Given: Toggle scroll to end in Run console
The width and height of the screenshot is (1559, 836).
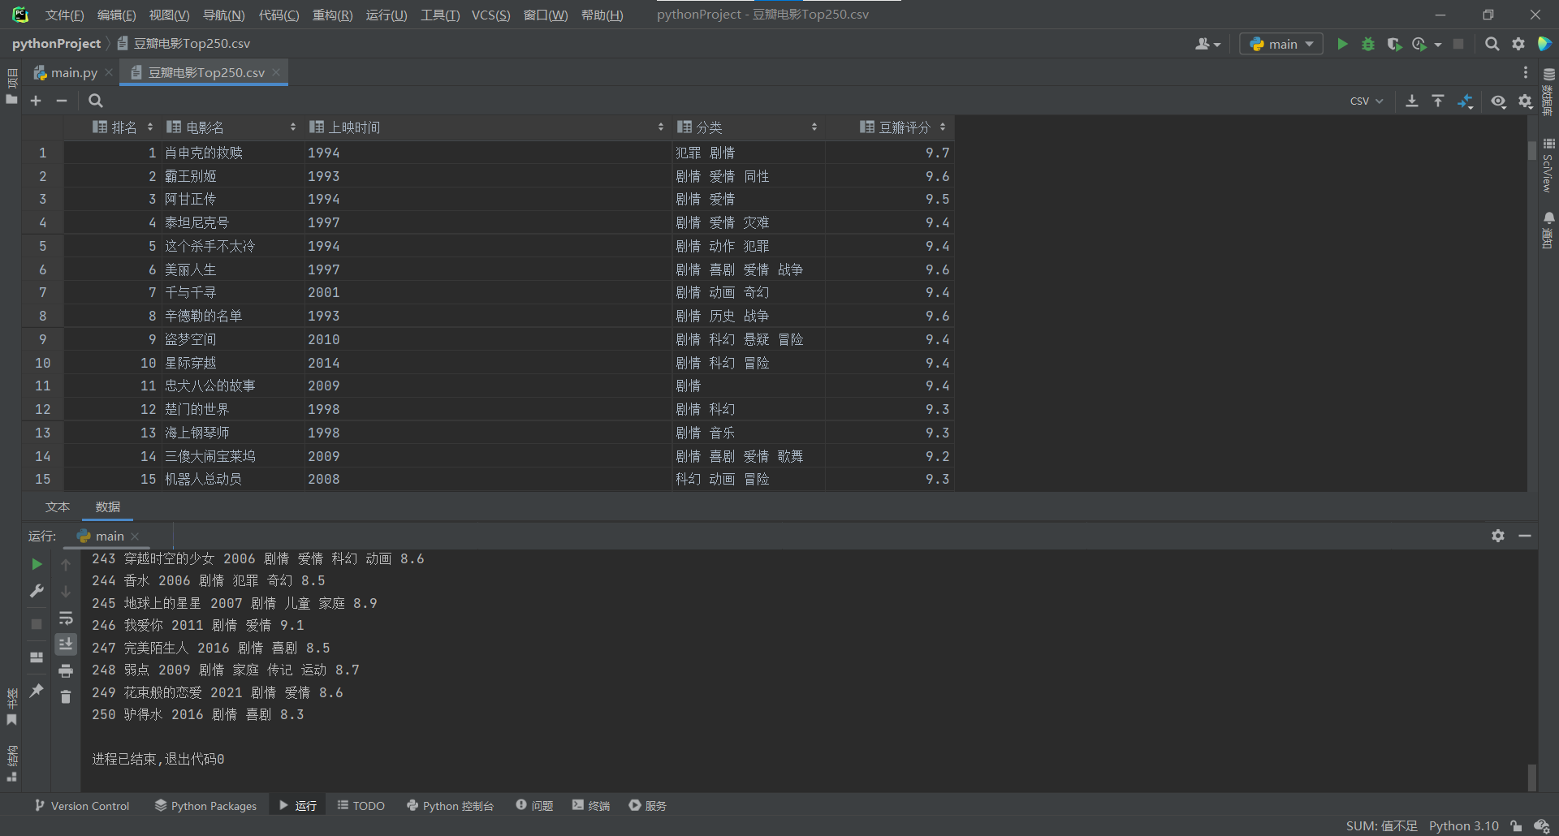Looking at the screenshot, I should pos(66,644).
